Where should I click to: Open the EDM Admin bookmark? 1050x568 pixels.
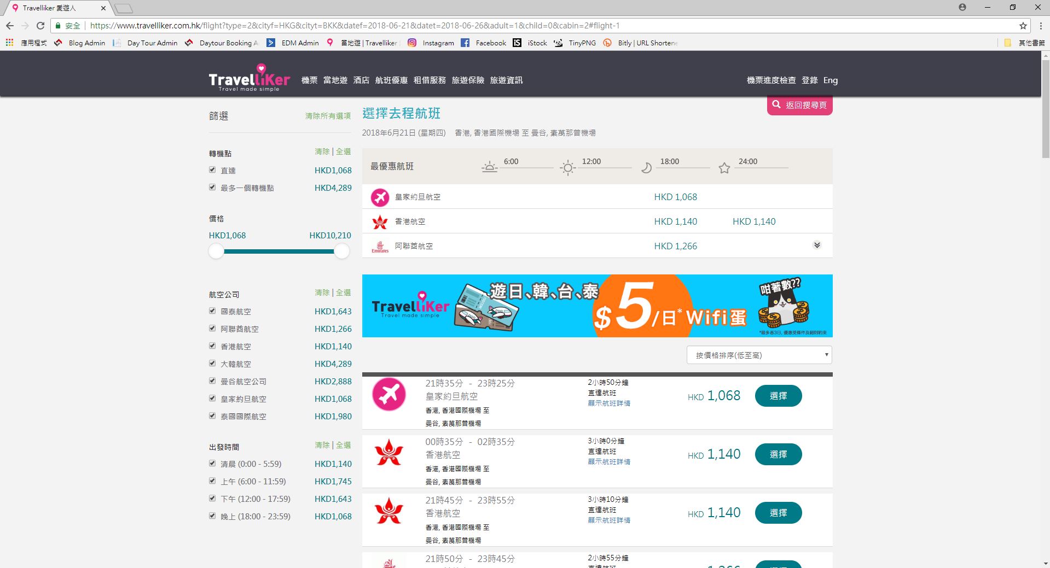pyautogui.click(x=293, y=43)
